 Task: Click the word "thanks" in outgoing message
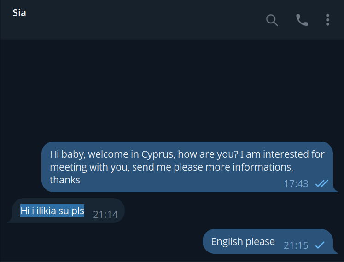(x=65, y=180)
